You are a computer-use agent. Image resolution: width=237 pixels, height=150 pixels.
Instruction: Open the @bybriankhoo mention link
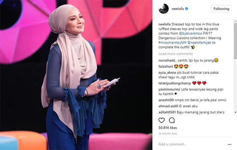(191, 34)
